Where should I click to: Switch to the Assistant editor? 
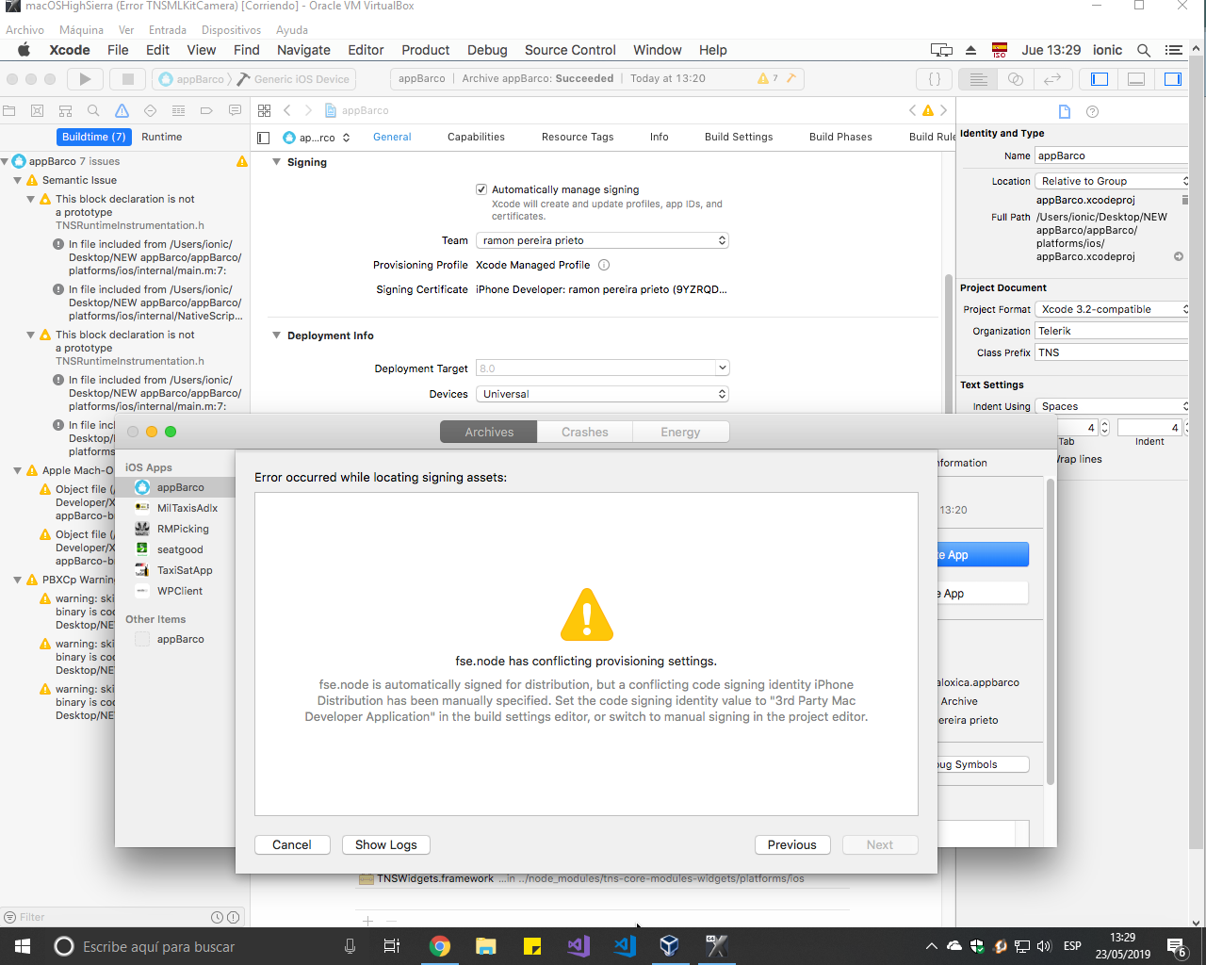tap(1016, 79)
